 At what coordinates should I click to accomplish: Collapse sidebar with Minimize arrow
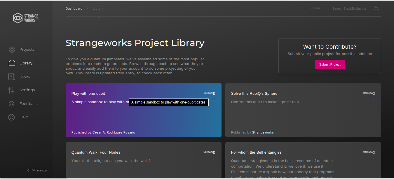pyautogui.click(x=28, y=170)
